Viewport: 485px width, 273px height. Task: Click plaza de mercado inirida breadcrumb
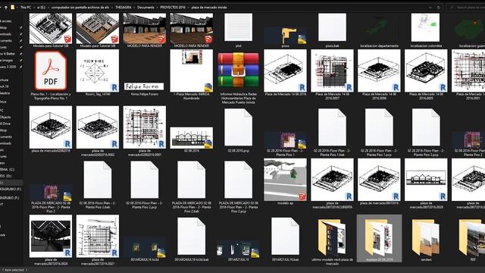[209, 7]
